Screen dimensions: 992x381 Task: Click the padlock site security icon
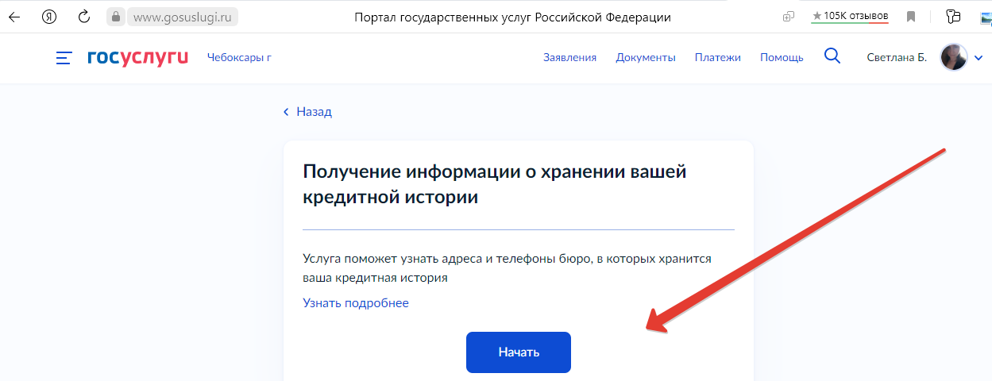pyautogui.click(x=116, y=17)
